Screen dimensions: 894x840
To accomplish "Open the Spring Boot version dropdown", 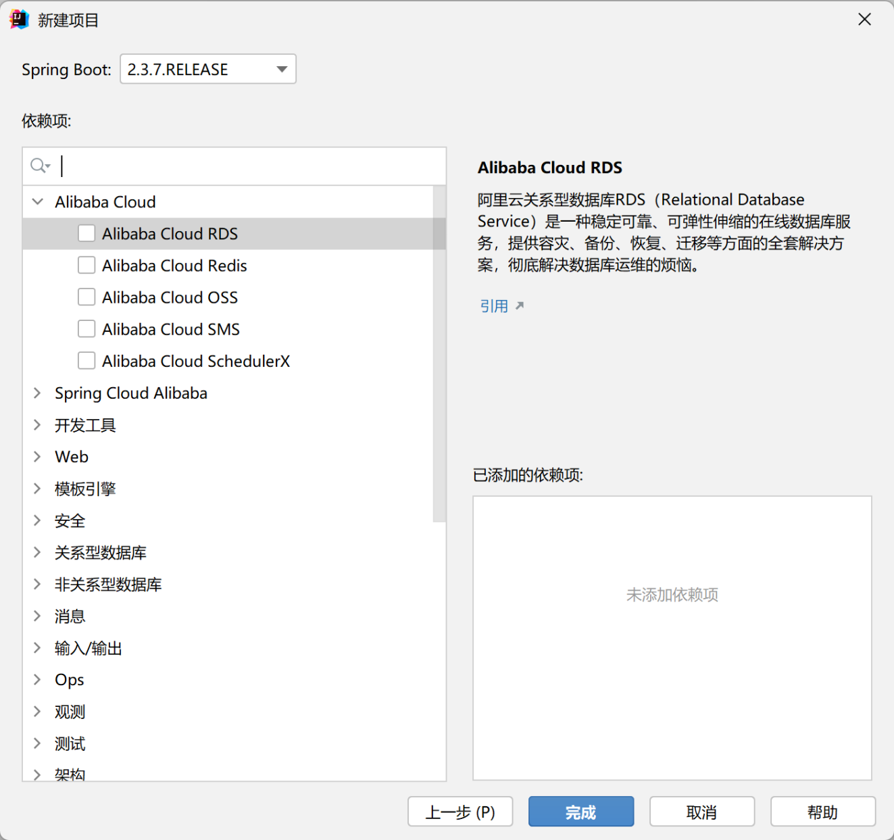I will [208, 69].
